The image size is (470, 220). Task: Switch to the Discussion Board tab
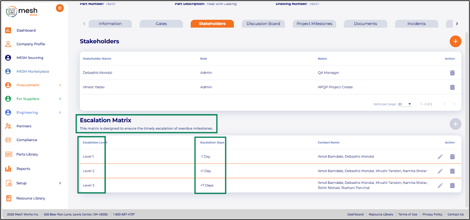coord(263,24)
